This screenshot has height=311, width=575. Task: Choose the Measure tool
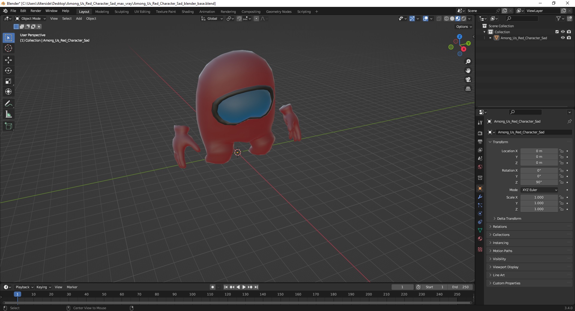click(x=8, y=114)
